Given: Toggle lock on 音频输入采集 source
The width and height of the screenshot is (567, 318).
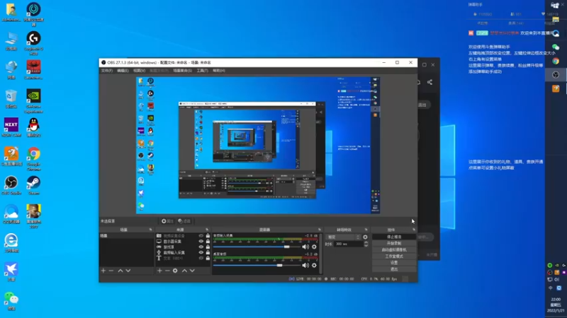Looking at the screenshot, I should tap(208, 252).
